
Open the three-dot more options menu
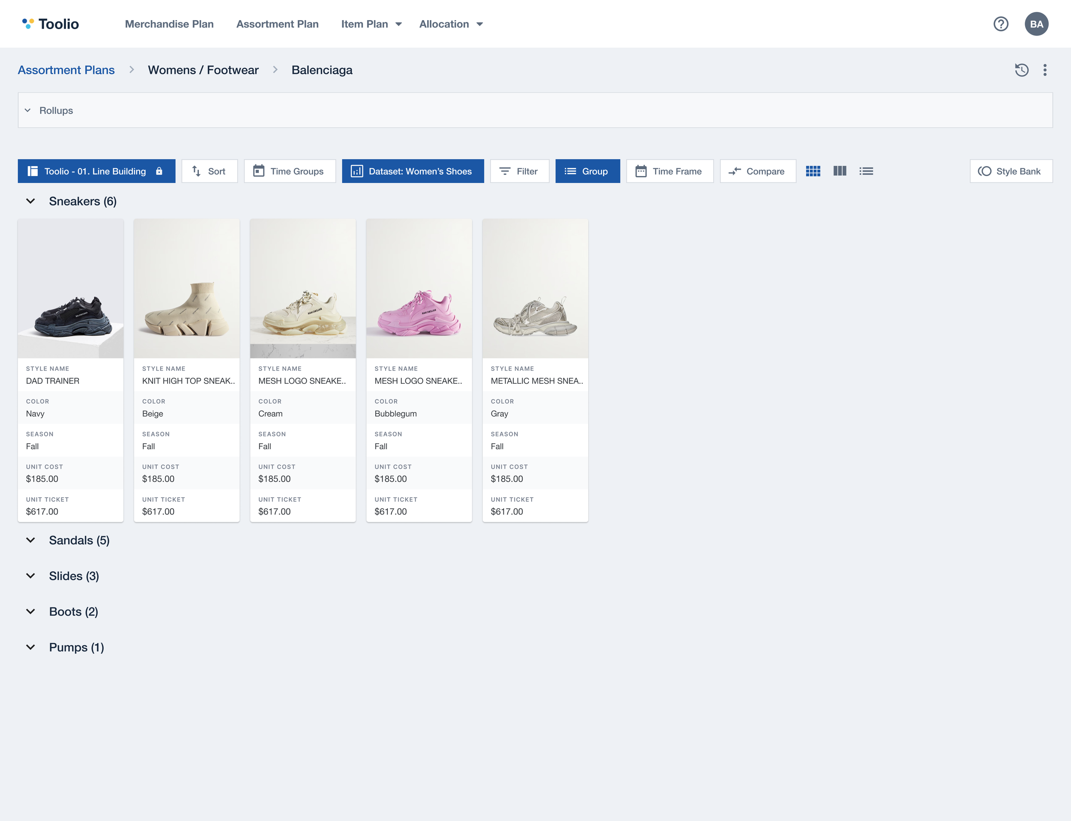click(x=1044, y=70)
